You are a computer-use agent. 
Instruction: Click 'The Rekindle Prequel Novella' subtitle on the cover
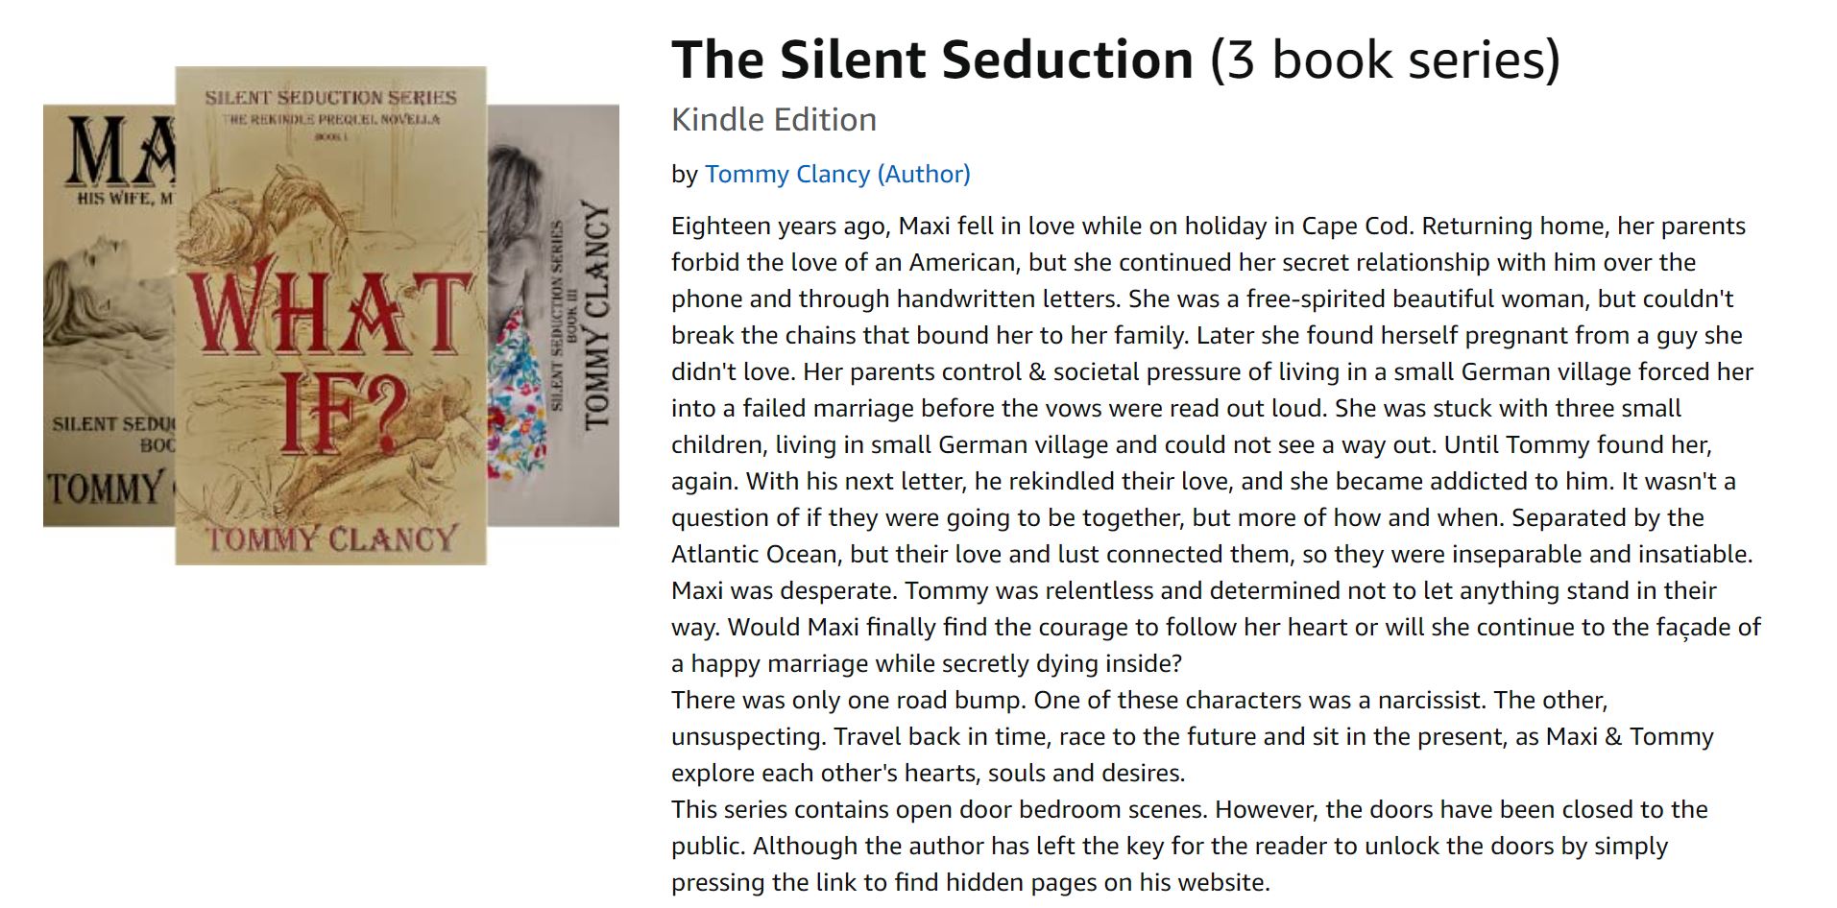(330, 119)
